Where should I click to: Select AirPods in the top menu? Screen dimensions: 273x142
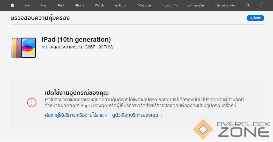click(x=120, y=5)
